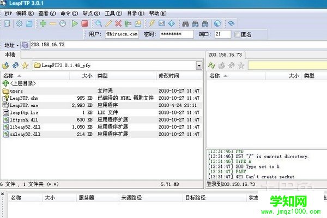Click the third binoculars search icon
Viewport: 327px width, 218px height.
(x=205, y=23)
